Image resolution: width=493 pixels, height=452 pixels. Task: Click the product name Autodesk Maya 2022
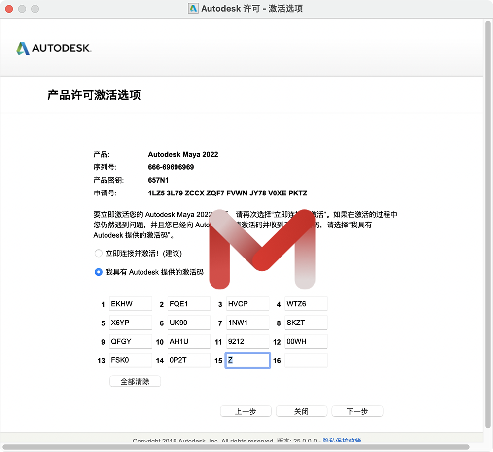(x=183, y=154)
